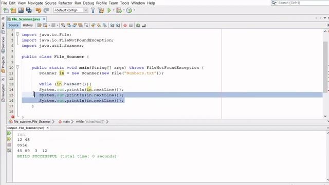Image resolution: width=329 pixels, height=185 pixels.
Task: Click the Comment lines icon
Action: (138, 25)
